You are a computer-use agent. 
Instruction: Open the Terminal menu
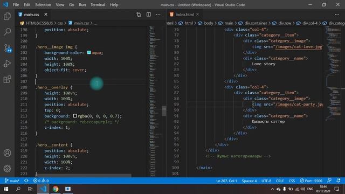click(98, 5)
